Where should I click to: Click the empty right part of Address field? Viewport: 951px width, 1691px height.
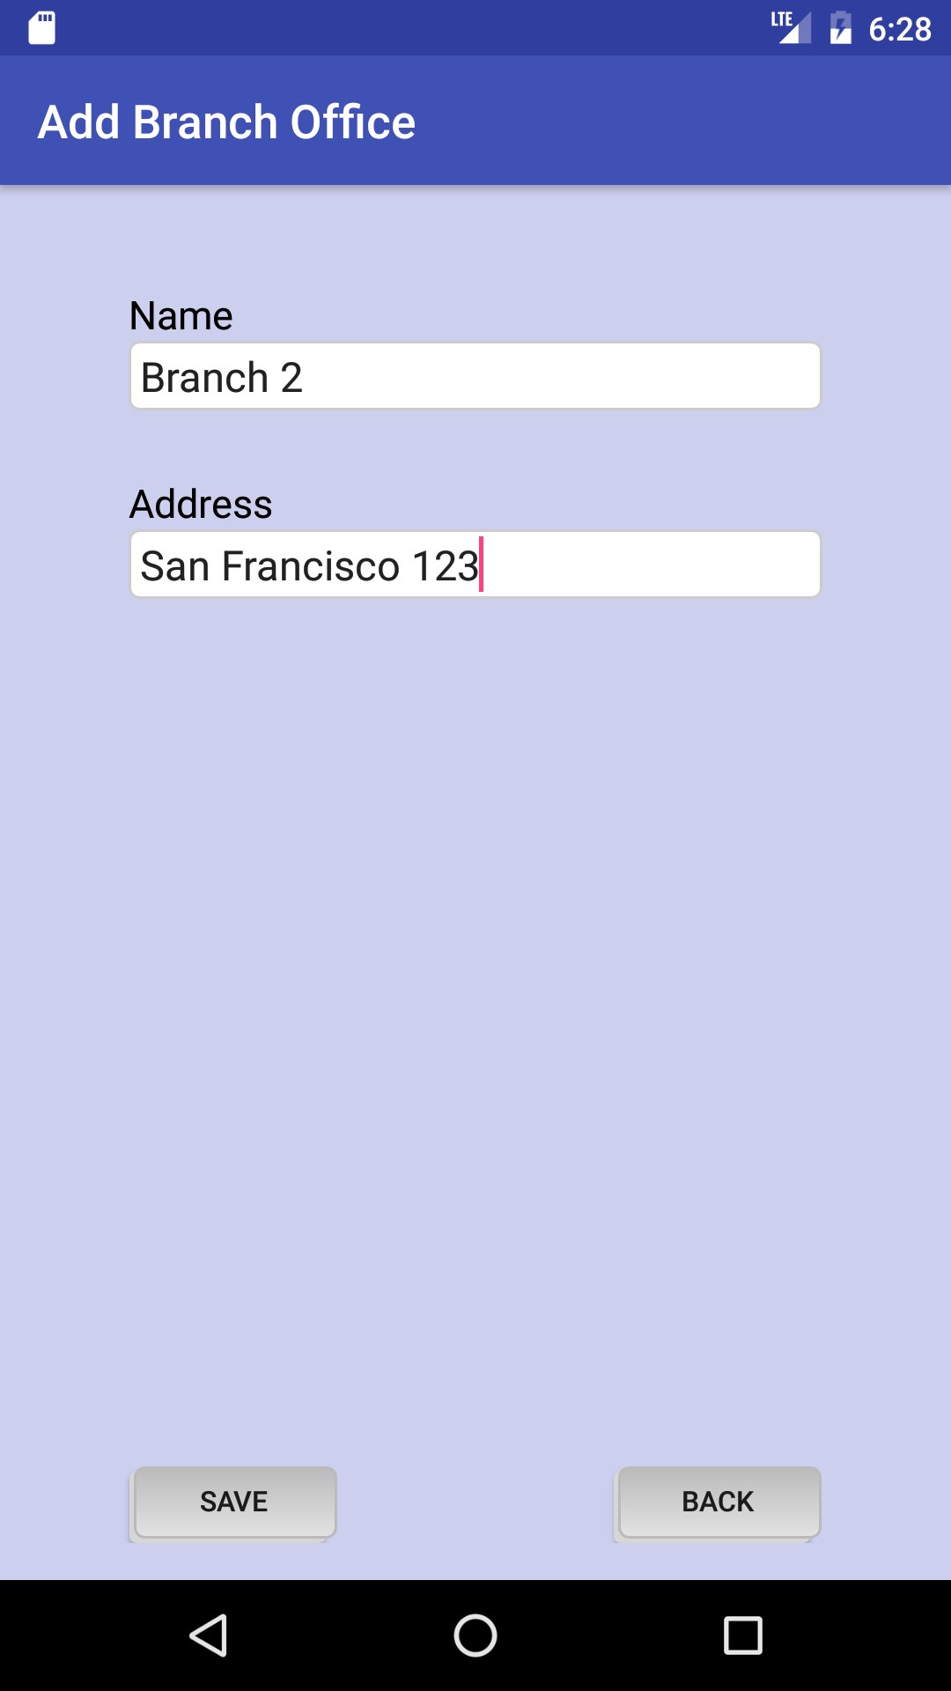652,565
